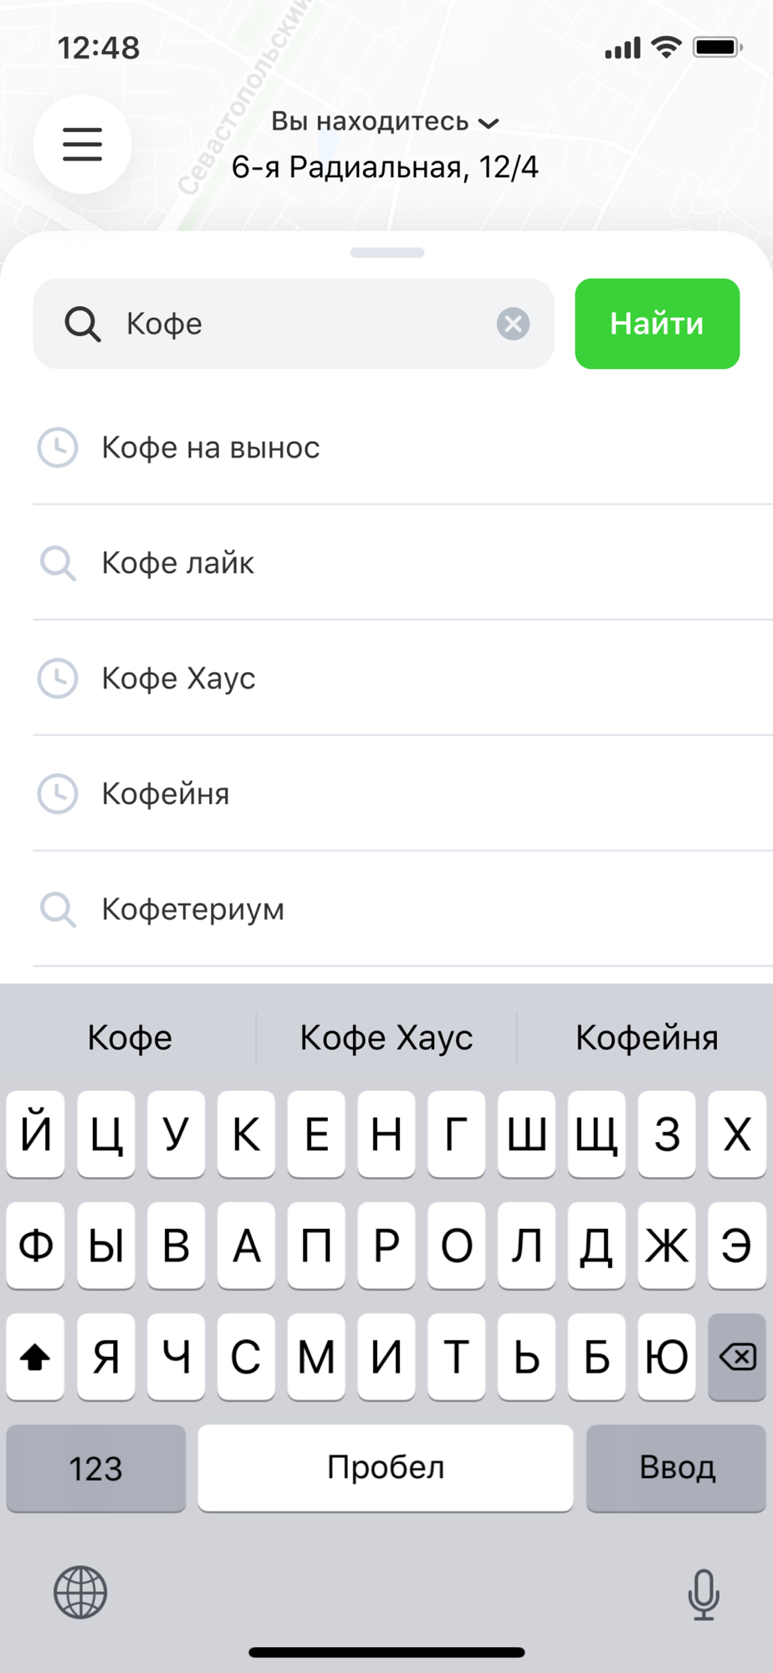
Task: Clear the search field text
Action: coord(513,324)
